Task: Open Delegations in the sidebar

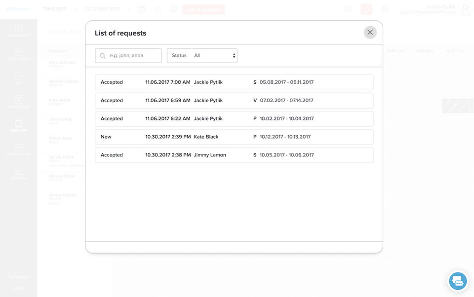Action: pyautogui.click(x=18, y=149)
